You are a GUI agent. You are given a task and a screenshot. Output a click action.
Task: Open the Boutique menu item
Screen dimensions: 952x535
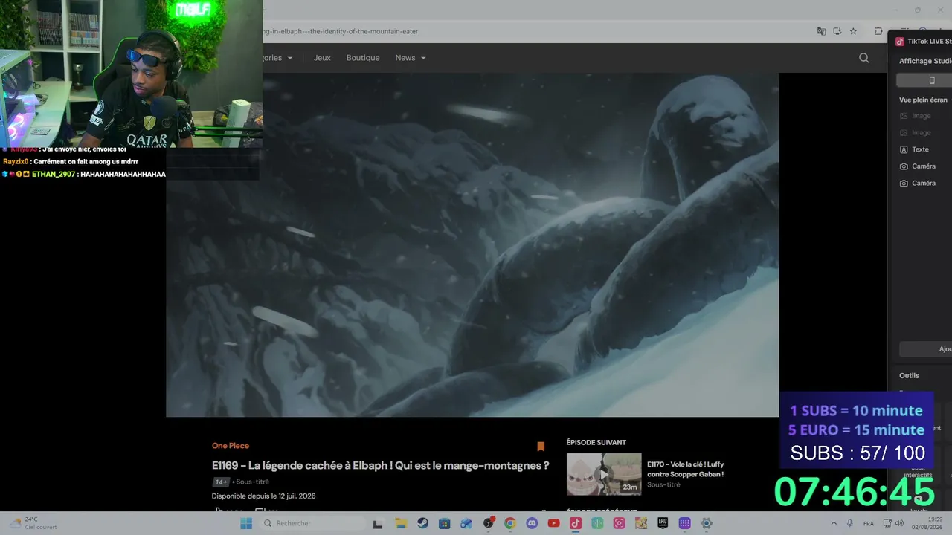(363, 58)
